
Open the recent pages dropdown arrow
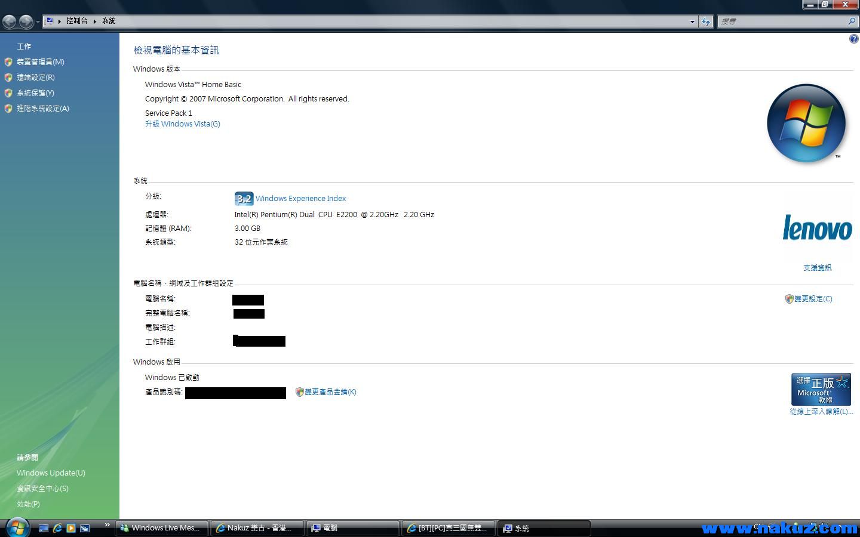pyautogui.click(x=38, y=22)
